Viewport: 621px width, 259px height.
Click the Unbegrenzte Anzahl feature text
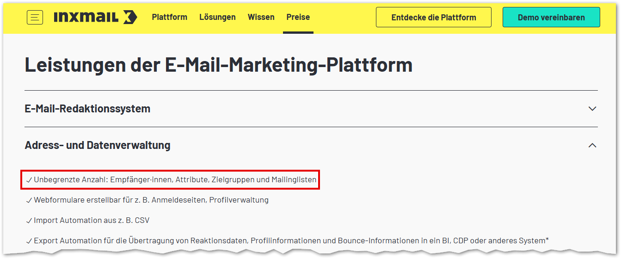pos(175,180)
